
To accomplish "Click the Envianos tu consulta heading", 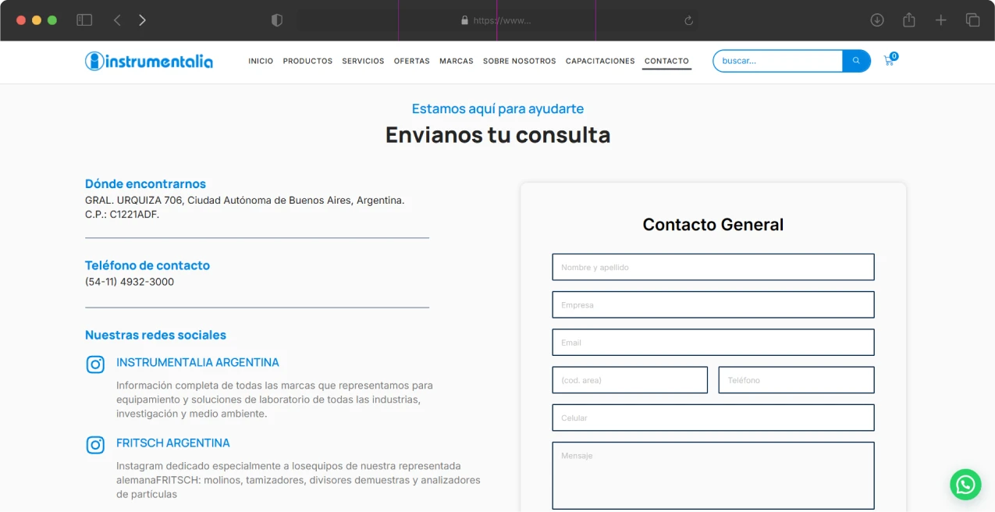I will (x=498, y=134).
